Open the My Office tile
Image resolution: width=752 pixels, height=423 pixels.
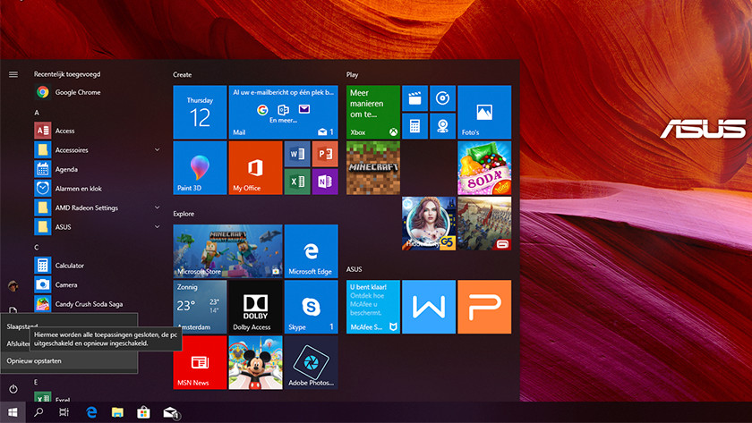pyautogui.click(x=254, y=167)
